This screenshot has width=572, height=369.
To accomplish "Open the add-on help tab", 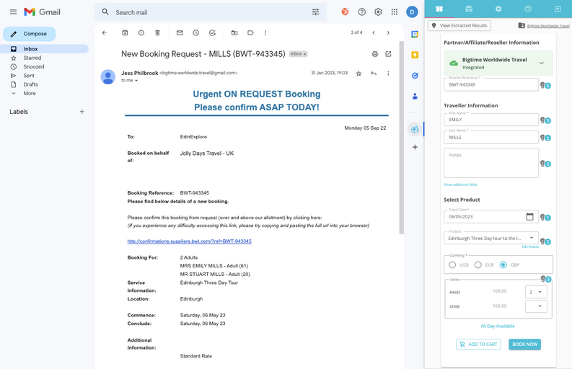I will (x=528, y=9).
